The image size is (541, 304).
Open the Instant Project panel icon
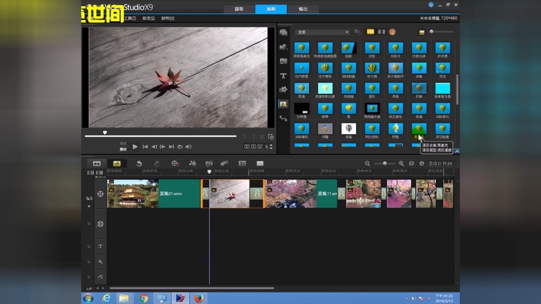[283, 47]
